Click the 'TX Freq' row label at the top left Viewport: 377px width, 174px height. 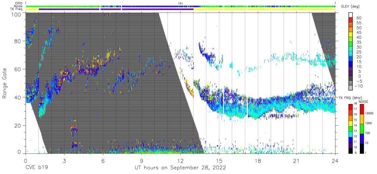(x=17, y=9)
